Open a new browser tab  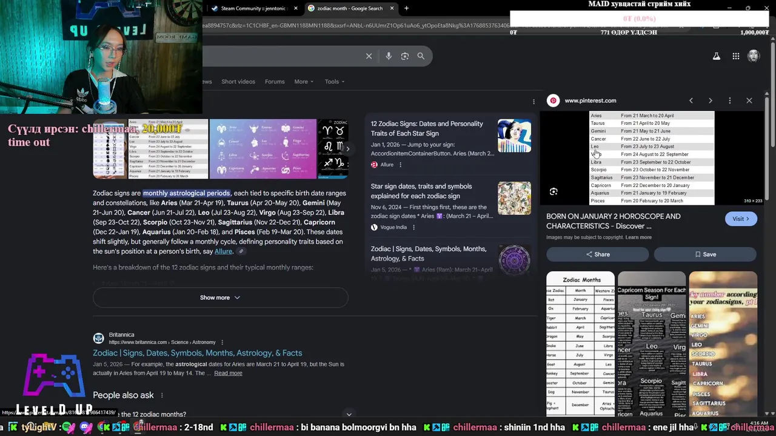406,8
